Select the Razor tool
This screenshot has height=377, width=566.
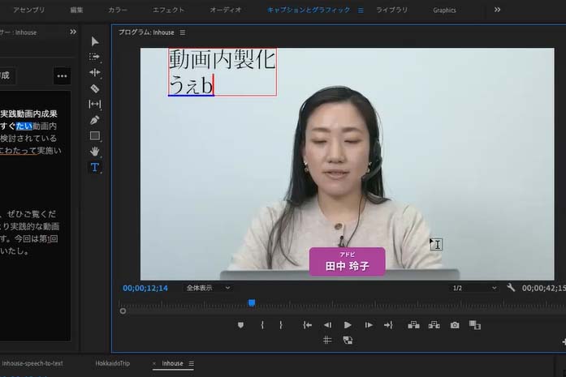coord(94,88)
